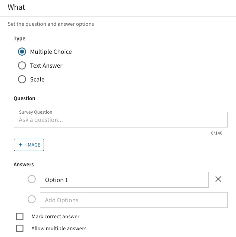
Task: Click into the Option 1 answer field
Action: pos(124,180)
